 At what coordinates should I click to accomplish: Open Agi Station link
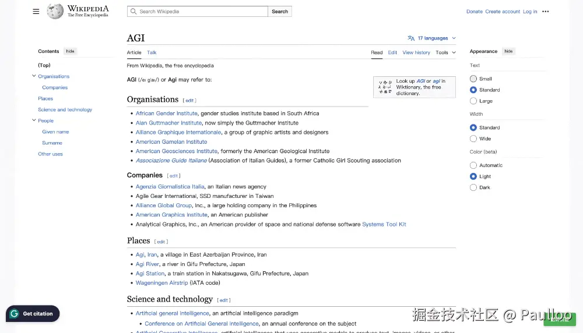(150, 273)
